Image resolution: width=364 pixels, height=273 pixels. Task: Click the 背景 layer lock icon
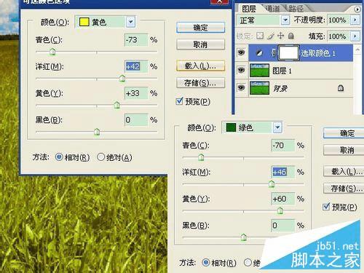[341, 88]
